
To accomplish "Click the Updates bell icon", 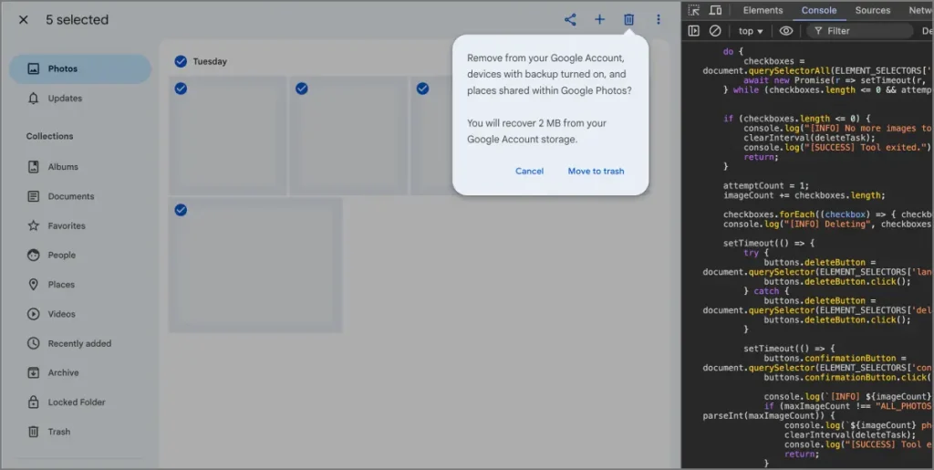I will (34, 99).
